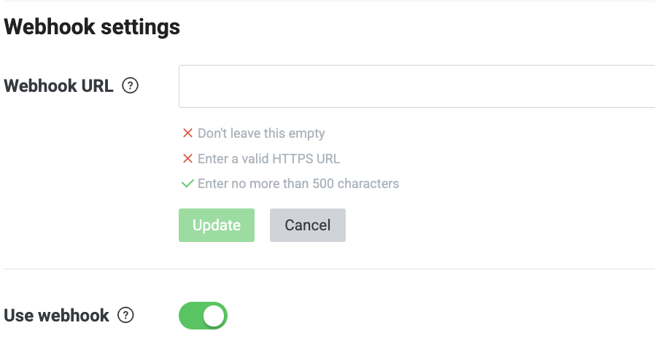Cancel the webhook URL edit
The image size is (655, 363).
click(x=307, y=225)
